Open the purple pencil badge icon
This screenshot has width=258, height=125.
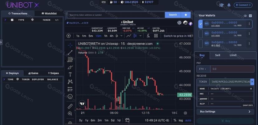tap(190, 24)
